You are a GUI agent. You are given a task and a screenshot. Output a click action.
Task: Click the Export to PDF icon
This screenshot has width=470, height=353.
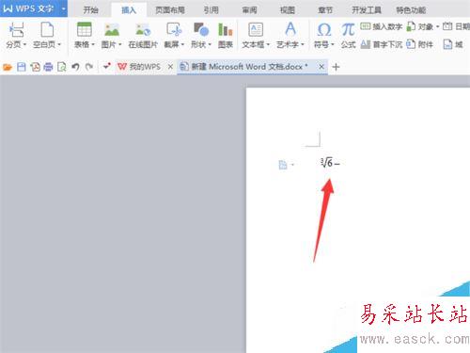tap(35, 67)
